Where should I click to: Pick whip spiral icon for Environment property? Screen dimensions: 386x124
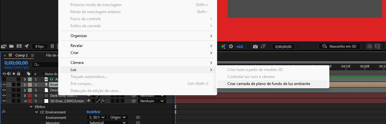pos(138,118)
